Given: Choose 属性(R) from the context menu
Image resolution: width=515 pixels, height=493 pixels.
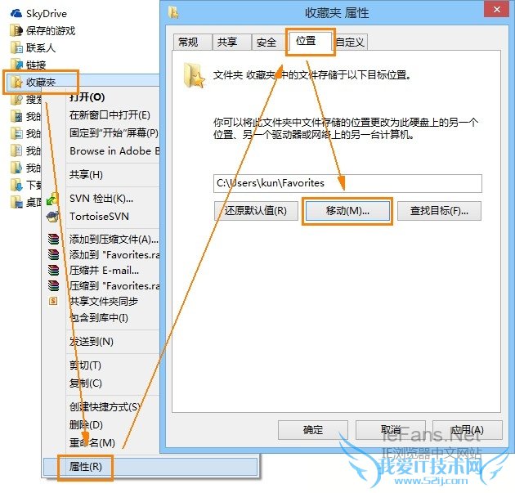Looking at the screenshot, I should coord(150,466).
